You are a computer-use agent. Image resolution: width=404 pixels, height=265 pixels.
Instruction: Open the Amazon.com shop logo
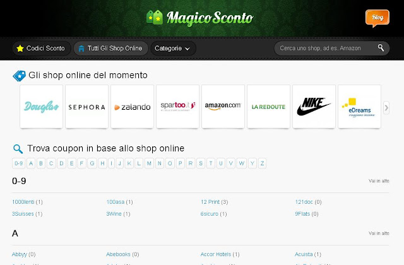coord(223,107)
